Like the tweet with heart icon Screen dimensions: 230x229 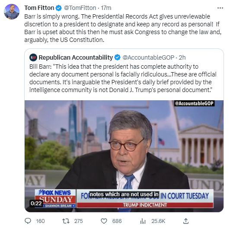point(104,221)
